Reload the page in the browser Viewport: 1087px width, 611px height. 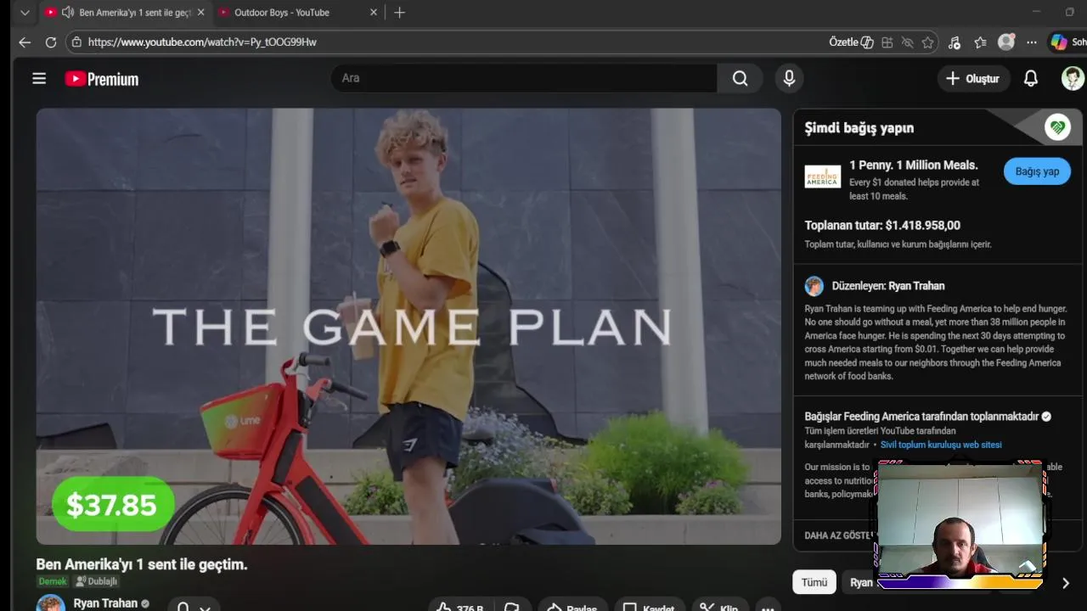[51, 42]
